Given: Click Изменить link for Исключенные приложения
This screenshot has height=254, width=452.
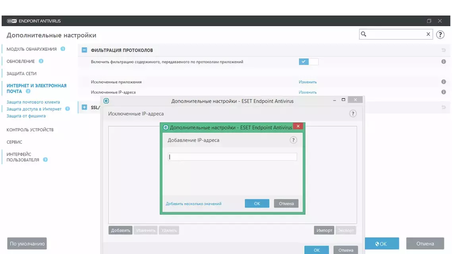Looking at the screenshot, I should click(x=307, y=82).
